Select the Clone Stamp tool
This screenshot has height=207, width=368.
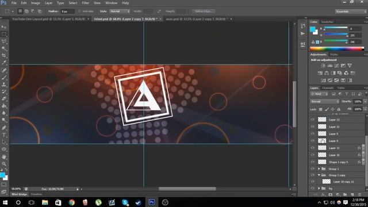4,85
